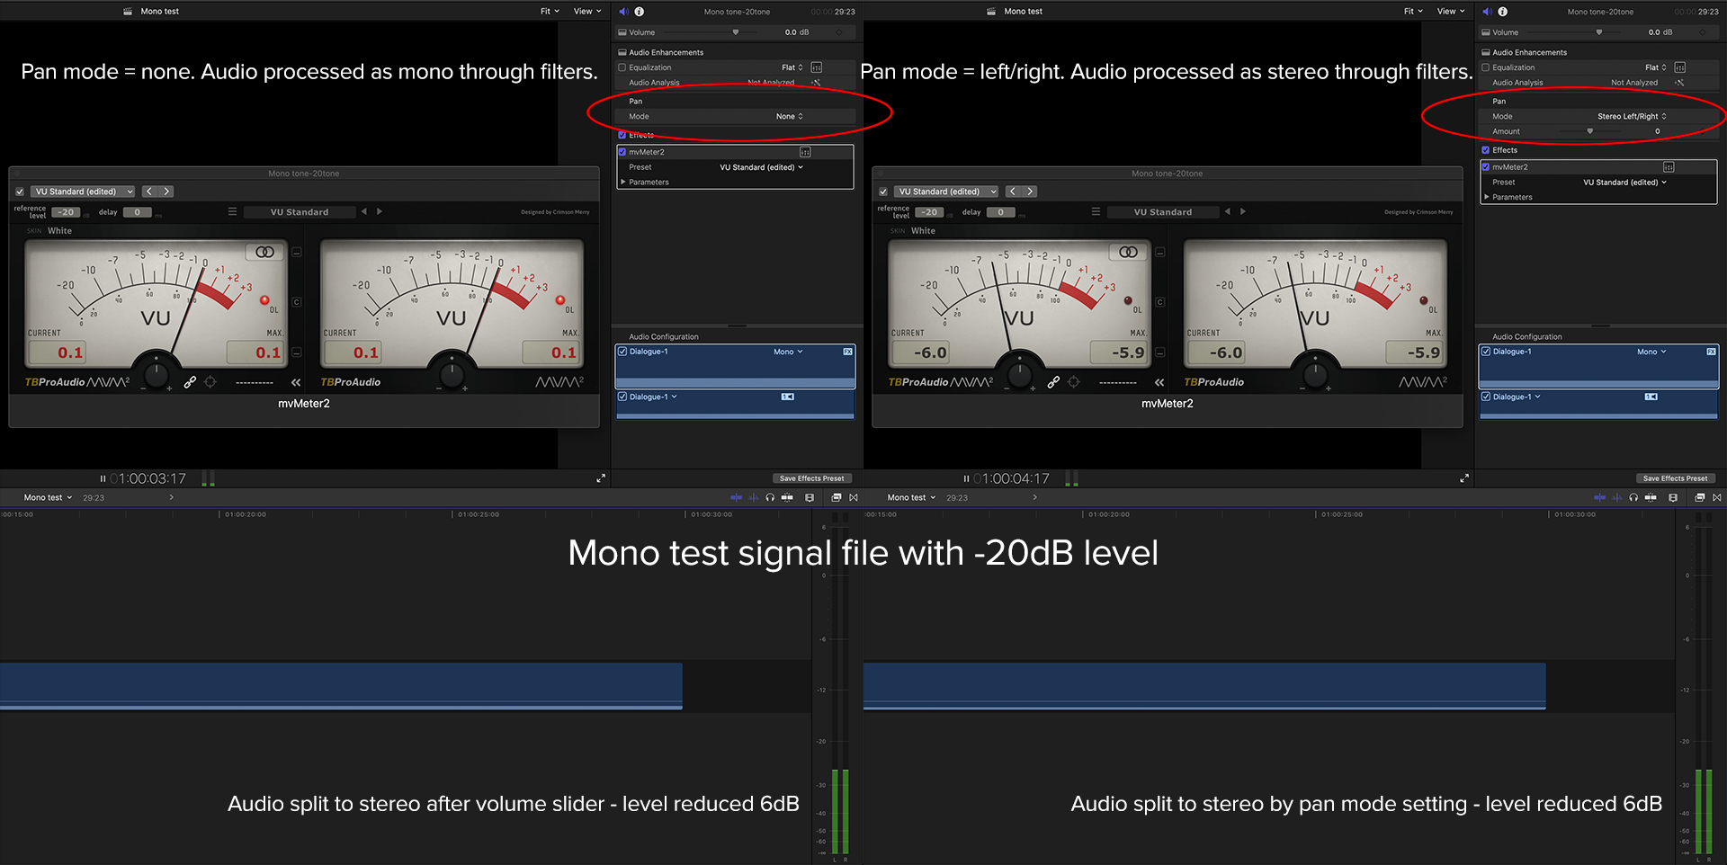Click the reference level field in left mvMeter2

pos(66,212)
